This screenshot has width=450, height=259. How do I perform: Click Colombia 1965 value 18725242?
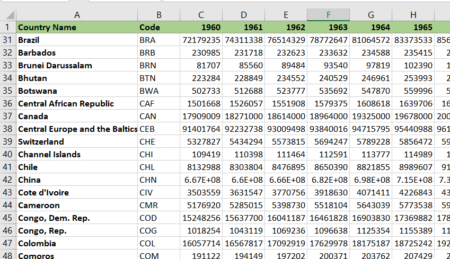(413, 243)
